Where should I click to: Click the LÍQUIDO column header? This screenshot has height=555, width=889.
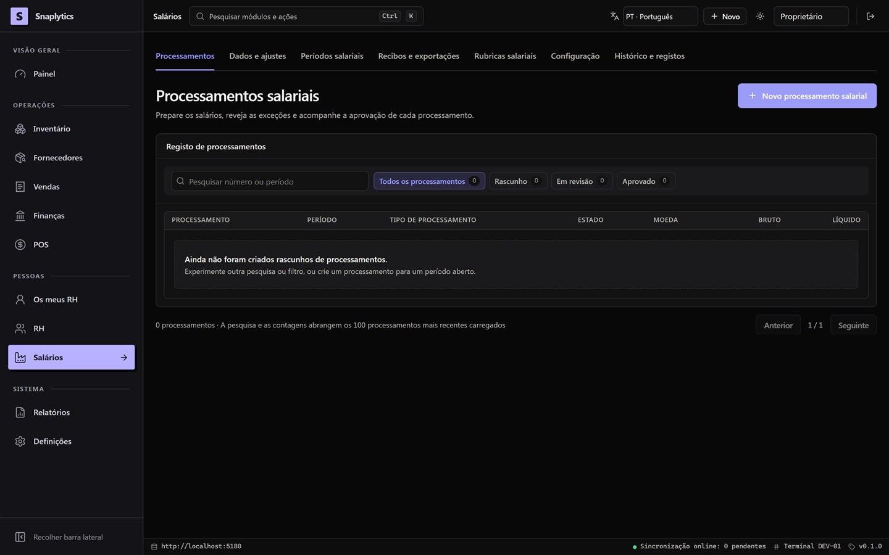[x=846, y=220]
